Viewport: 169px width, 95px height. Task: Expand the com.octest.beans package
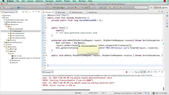(x=9, y=33)
